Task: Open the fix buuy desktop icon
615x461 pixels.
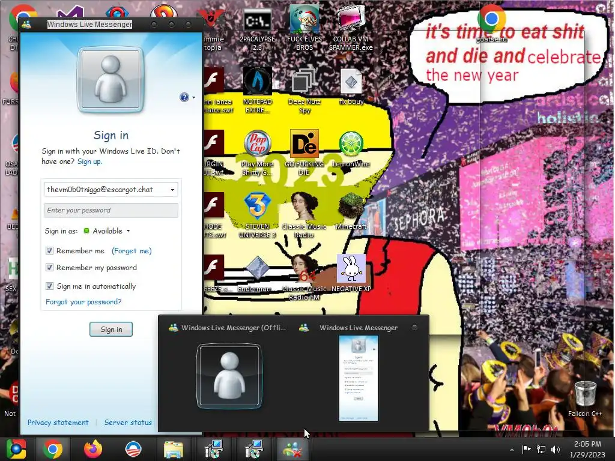Action: click(351, 87)
